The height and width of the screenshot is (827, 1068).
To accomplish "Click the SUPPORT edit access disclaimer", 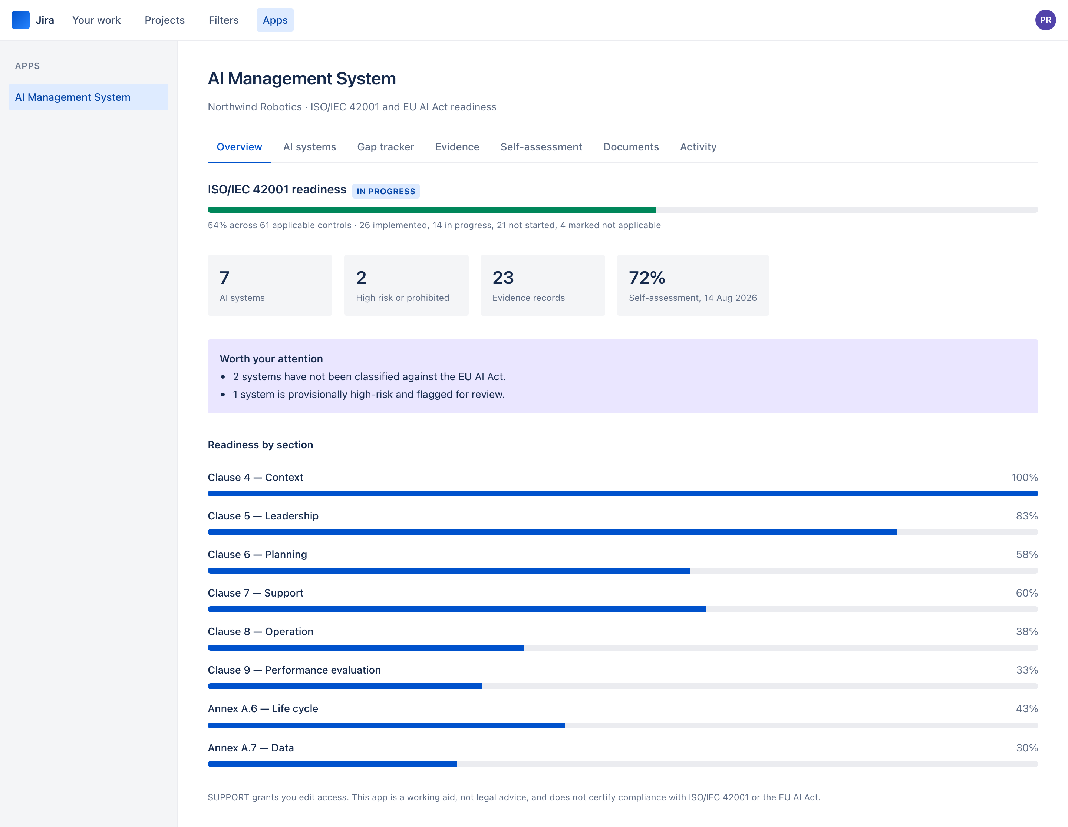I will (514, 797).
